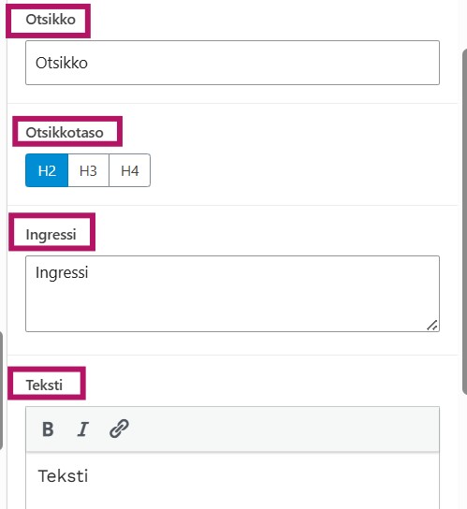The image size is (467, 509).
Task: Place cursor in the Teksti editor body
Action: (232, 481)
